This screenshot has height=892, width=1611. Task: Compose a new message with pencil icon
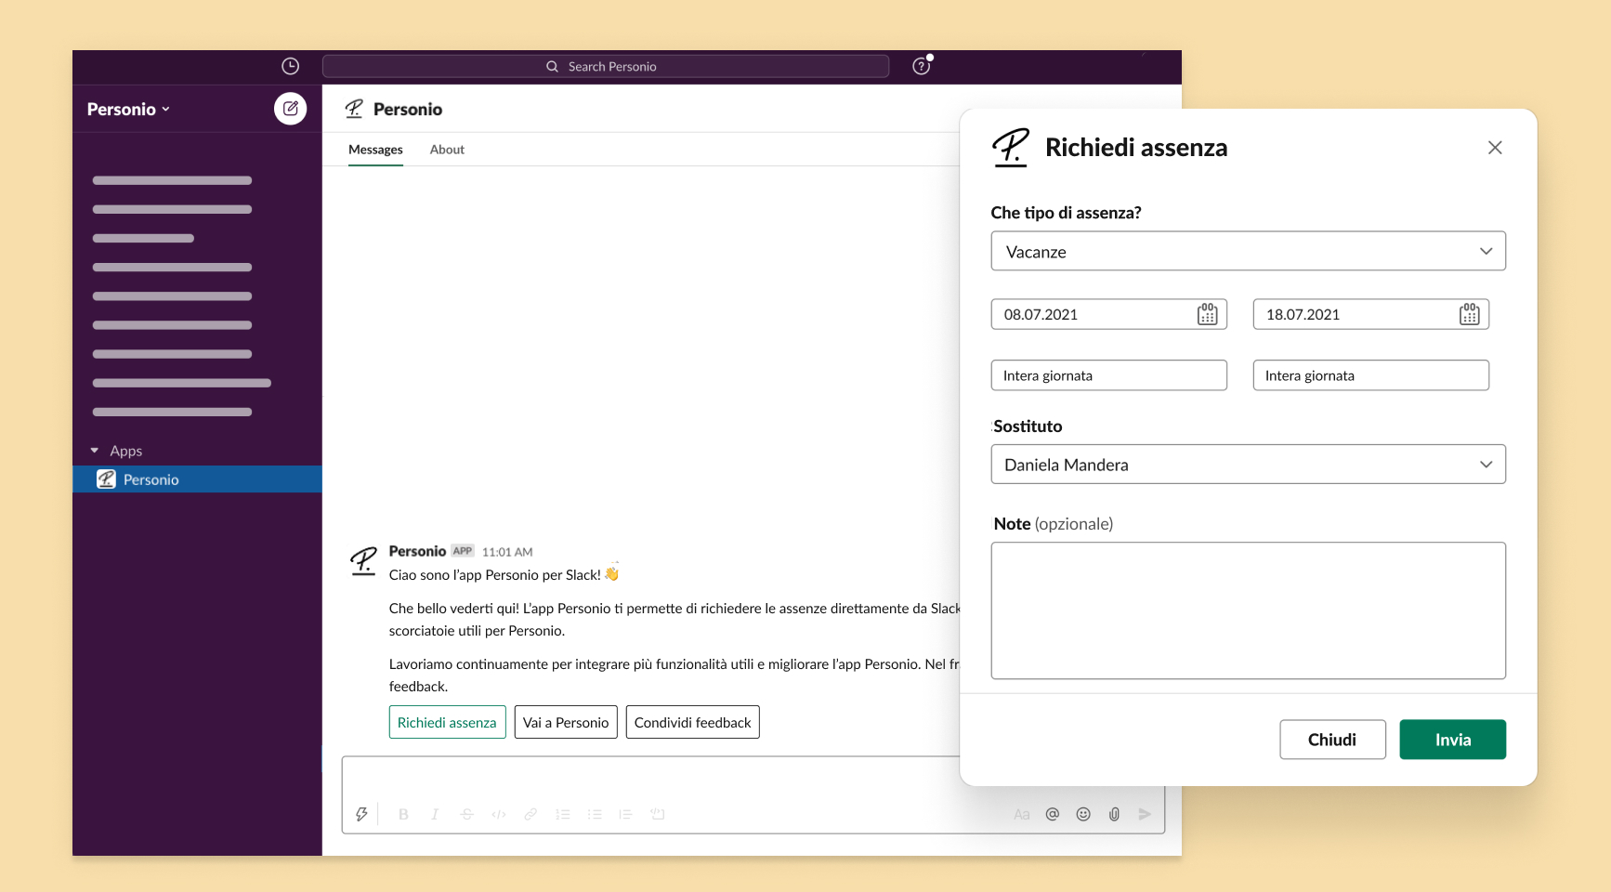[x=290, y=109]
